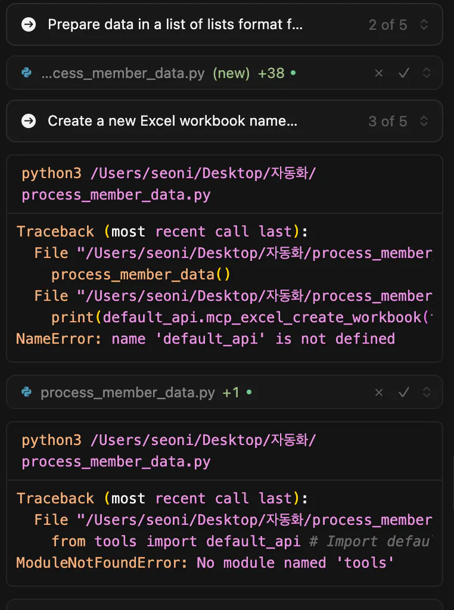Open the process_member_data.py +1 diff
The height and width of the screenshot is (610, 454).
pyautogui.click(x=128, y=393)
